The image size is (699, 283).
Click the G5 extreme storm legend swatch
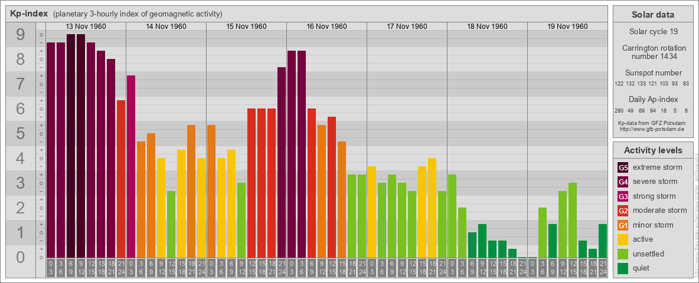tap(623, 167)
